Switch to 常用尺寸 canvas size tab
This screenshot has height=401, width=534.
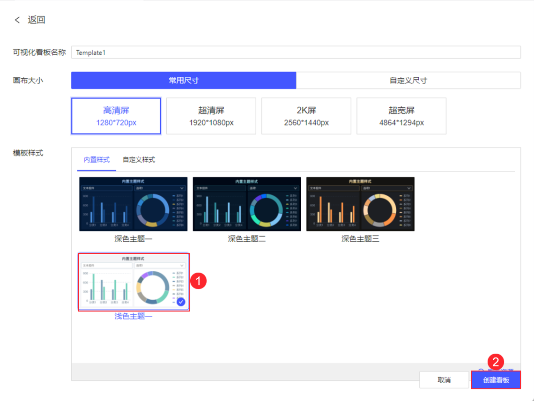pos(184,81)
